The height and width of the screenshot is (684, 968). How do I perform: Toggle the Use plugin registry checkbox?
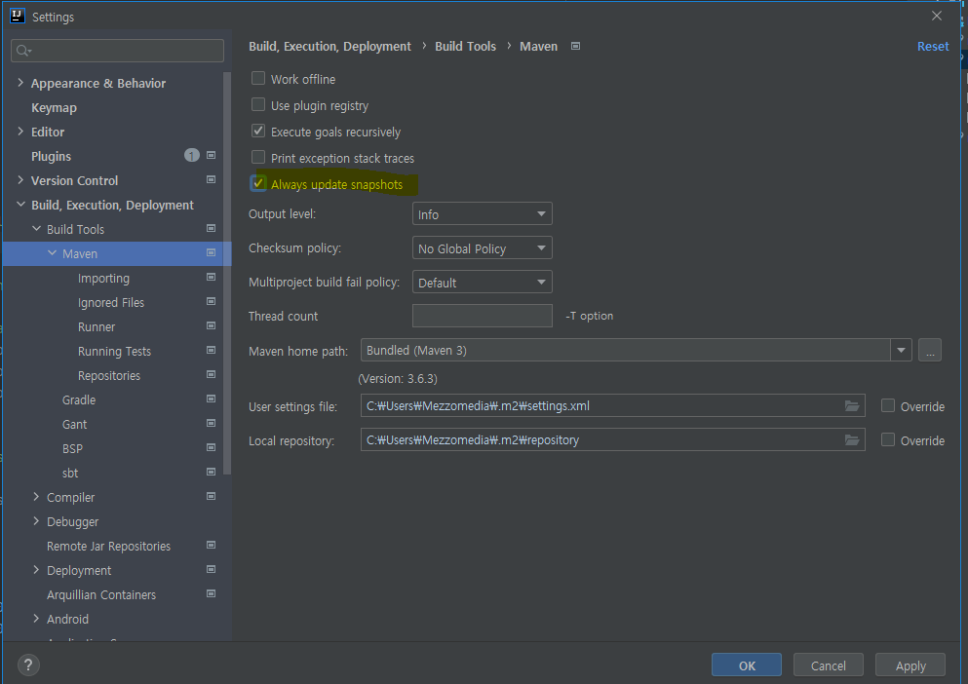258,105
